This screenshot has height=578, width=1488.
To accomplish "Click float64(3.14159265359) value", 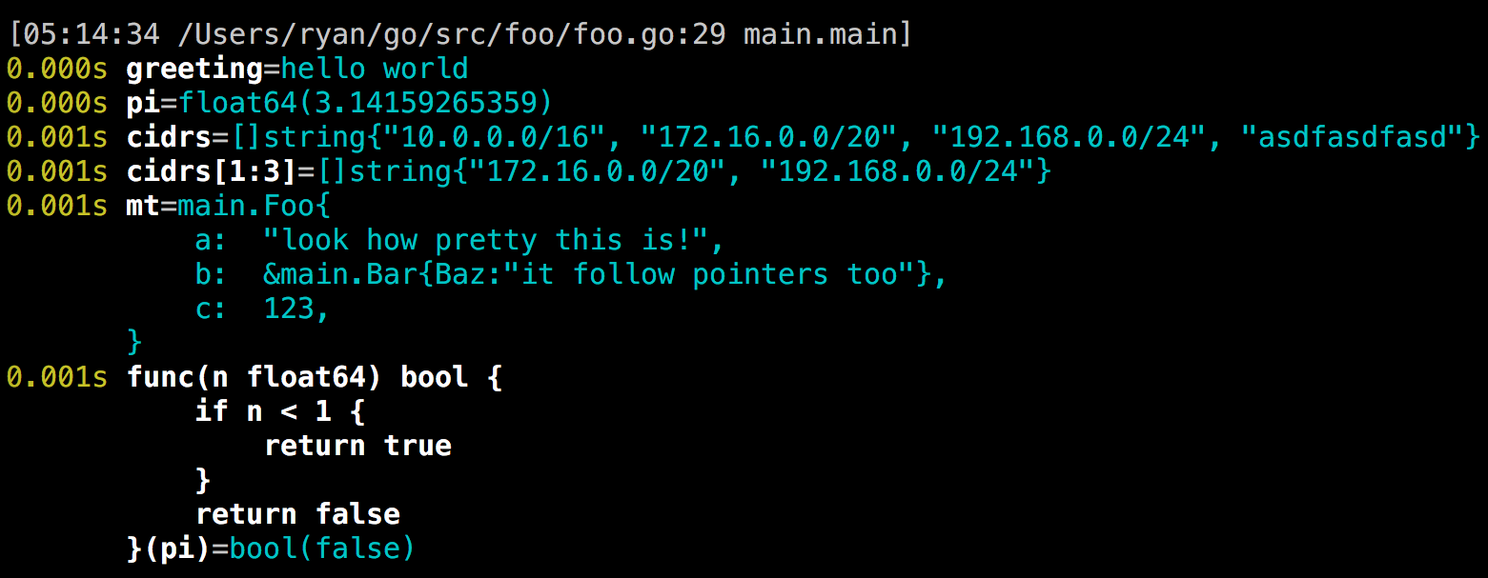I will click(366, 103).
